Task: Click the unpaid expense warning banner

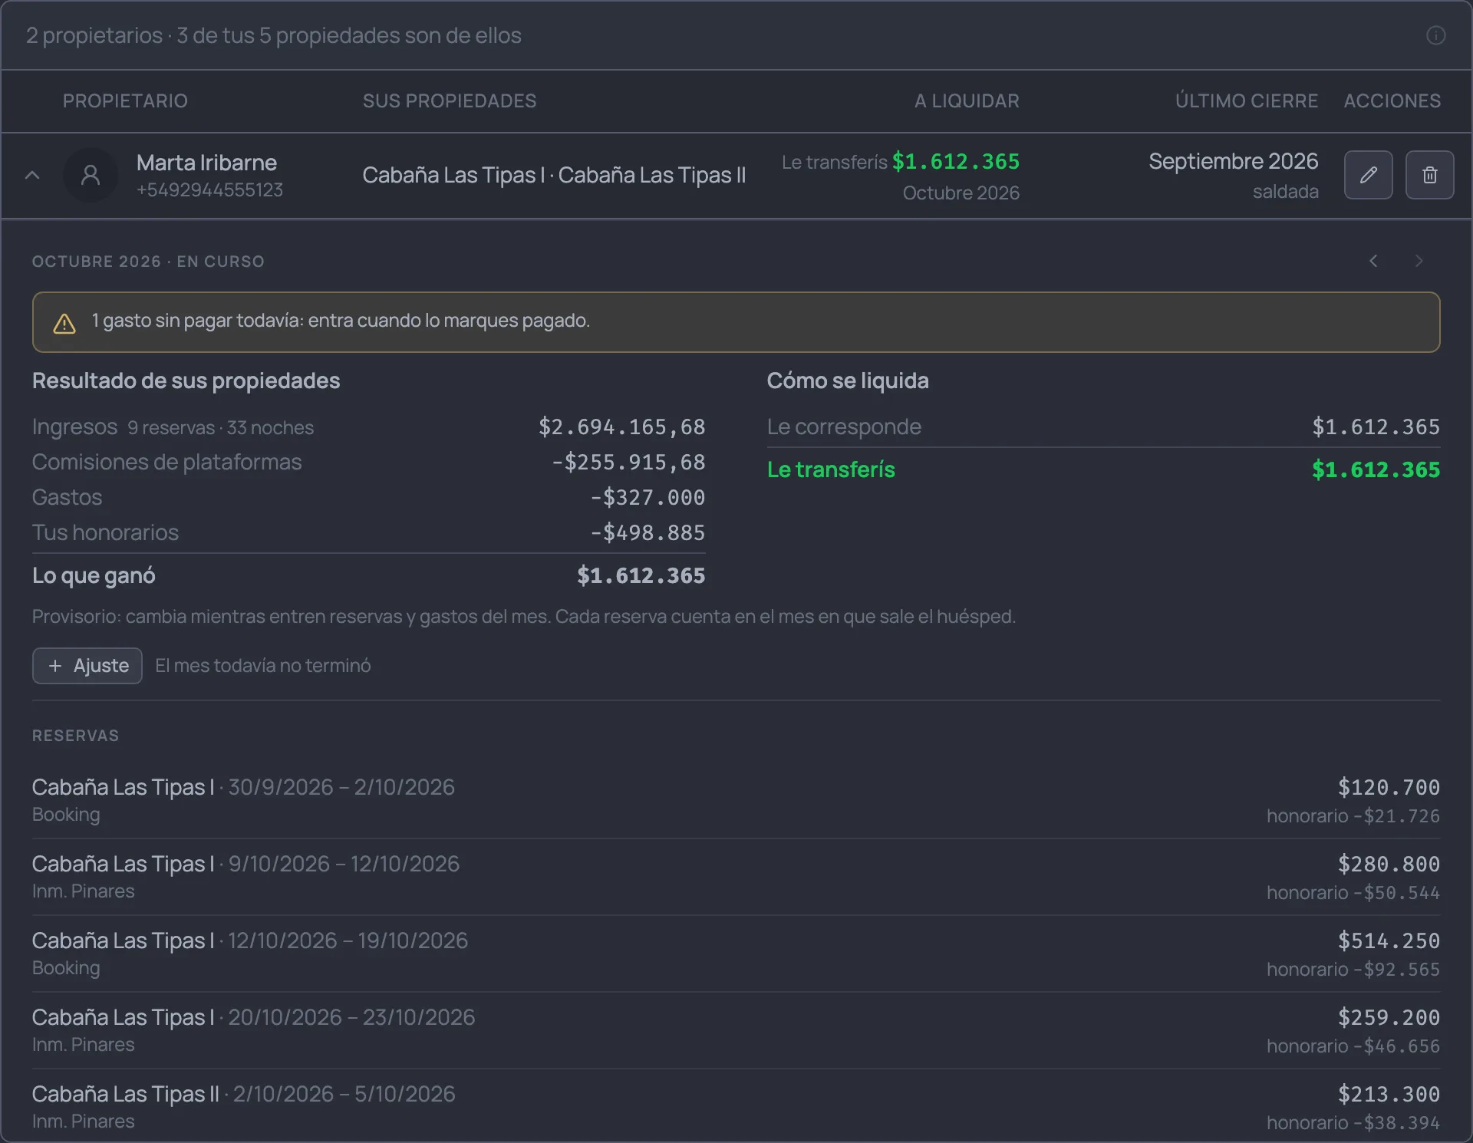Action: tap(736, 322)
